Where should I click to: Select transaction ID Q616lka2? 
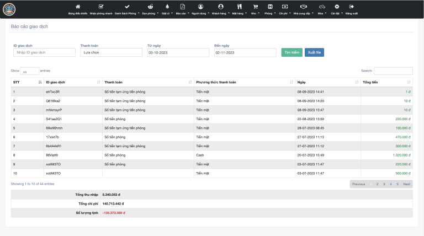[x=53, y=101]
